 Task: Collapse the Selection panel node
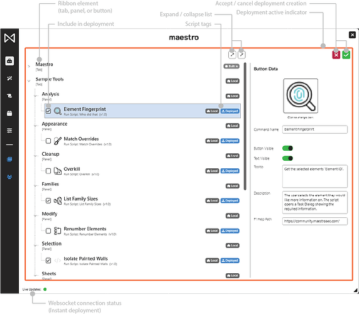tap(35, 246)
